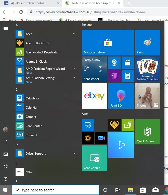The image size is (168, 195).
Task: Open the small Calculator tile
Action: click(x=127, y=76)
